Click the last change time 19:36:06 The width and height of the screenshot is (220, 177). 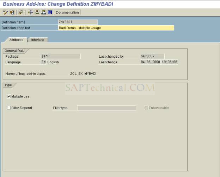(170, 62)
